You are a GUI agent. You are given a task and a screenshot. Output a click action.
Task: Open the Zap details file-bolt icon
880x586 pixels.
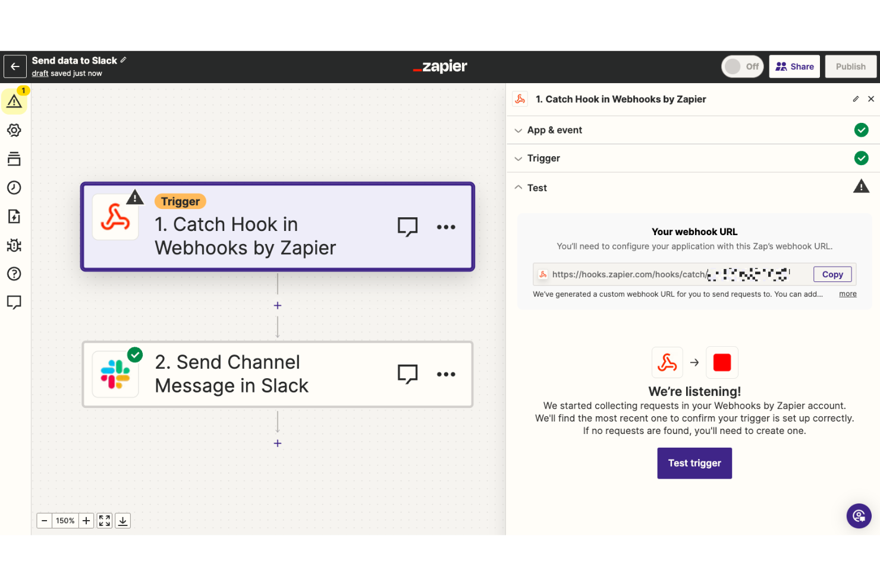(14, 216)
